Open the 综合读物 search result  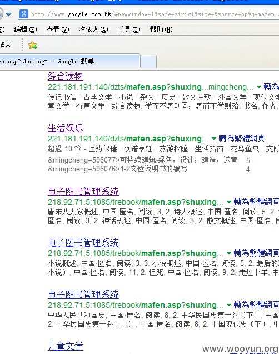66,76
